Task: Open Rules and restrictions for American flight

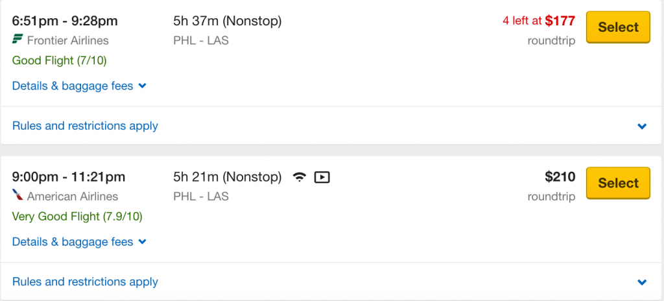Action: point(85,282)
